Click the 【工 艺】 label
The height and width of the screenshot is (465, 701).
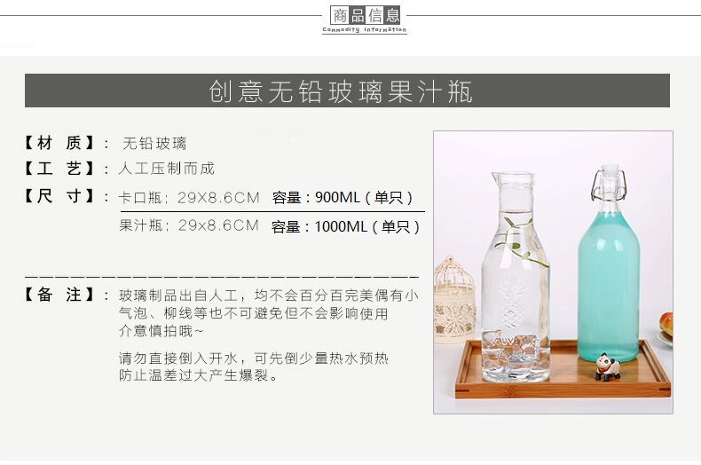(x=59, y=169)
